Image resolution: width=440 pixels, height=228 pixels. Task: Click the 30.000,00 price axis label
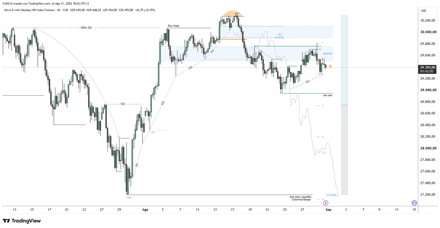click(428, 32)
